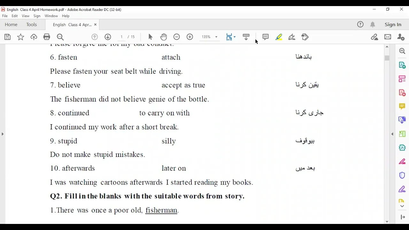Zoom out with minus button
Viewport: 409px width, 230px height.
pyautogui.click(x=177, y=37)
